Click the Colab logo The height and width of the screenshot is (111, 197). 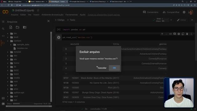pyautogui.click(x=6, y=12)
